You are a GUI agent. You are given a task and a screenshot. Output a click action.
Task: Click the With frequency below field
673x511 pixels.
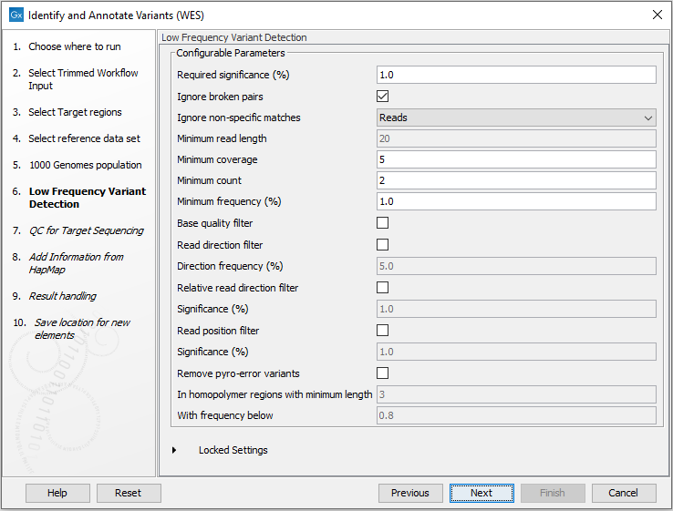[516, 415]
